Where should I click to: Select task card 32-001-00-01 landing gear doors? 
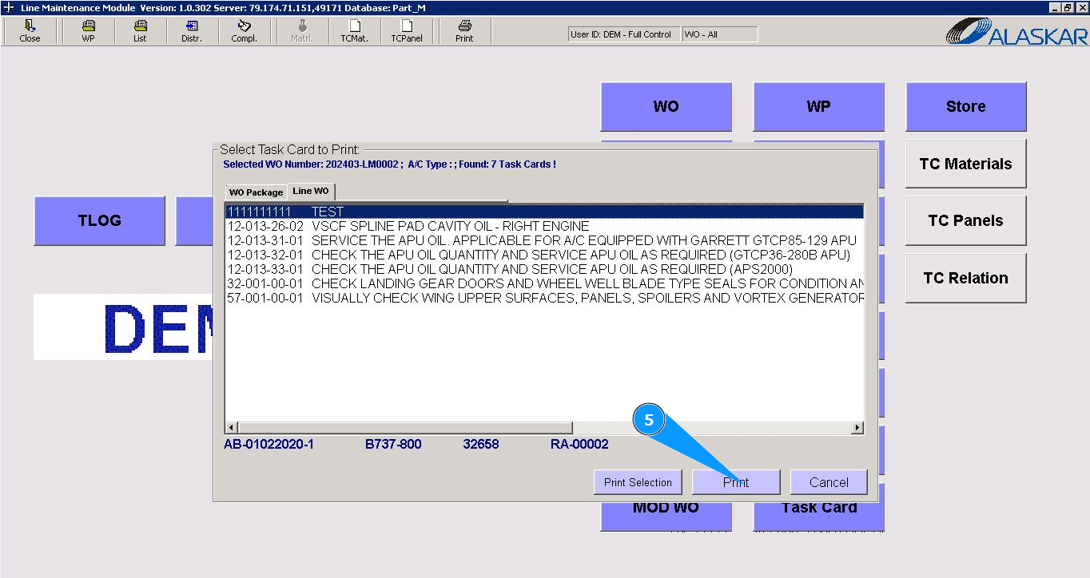coord(544,283)
